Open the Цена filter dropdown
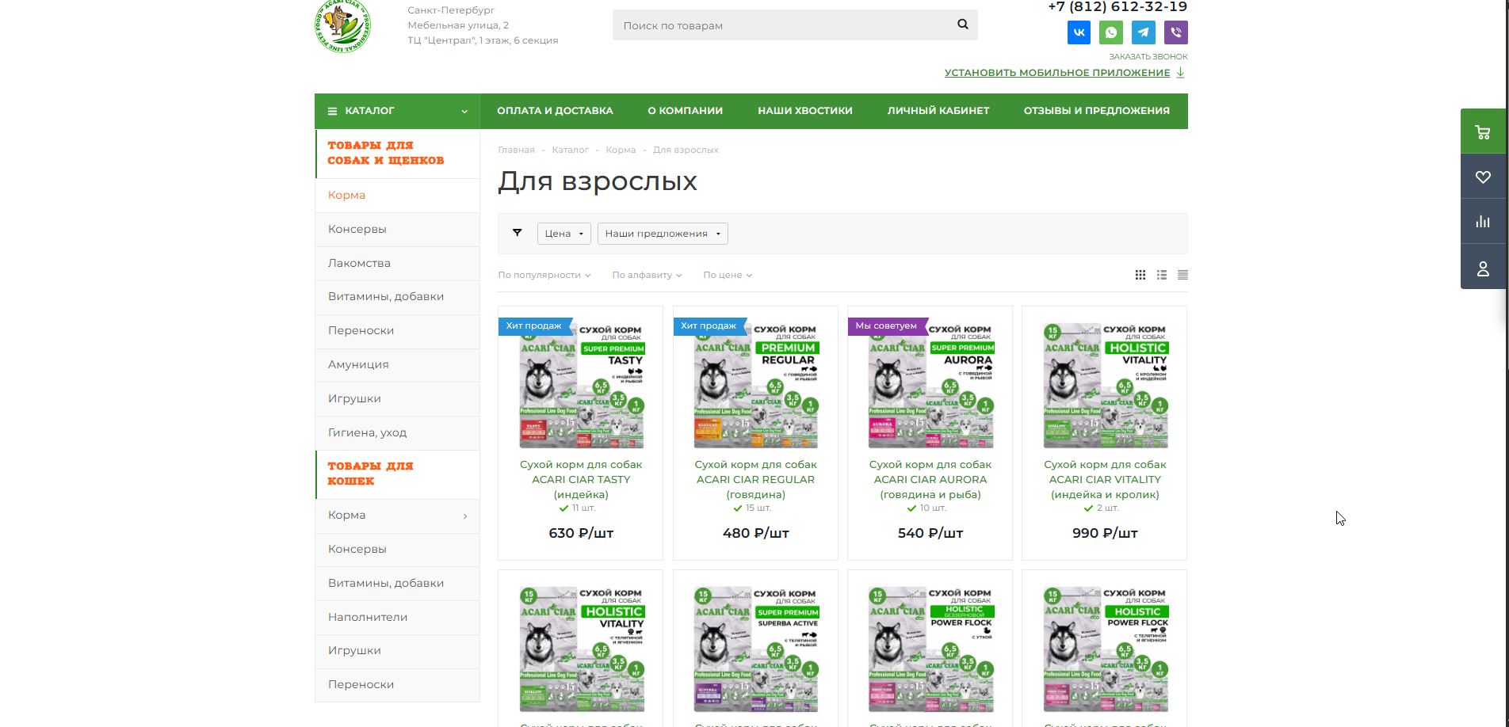 [x=564, y=234]
